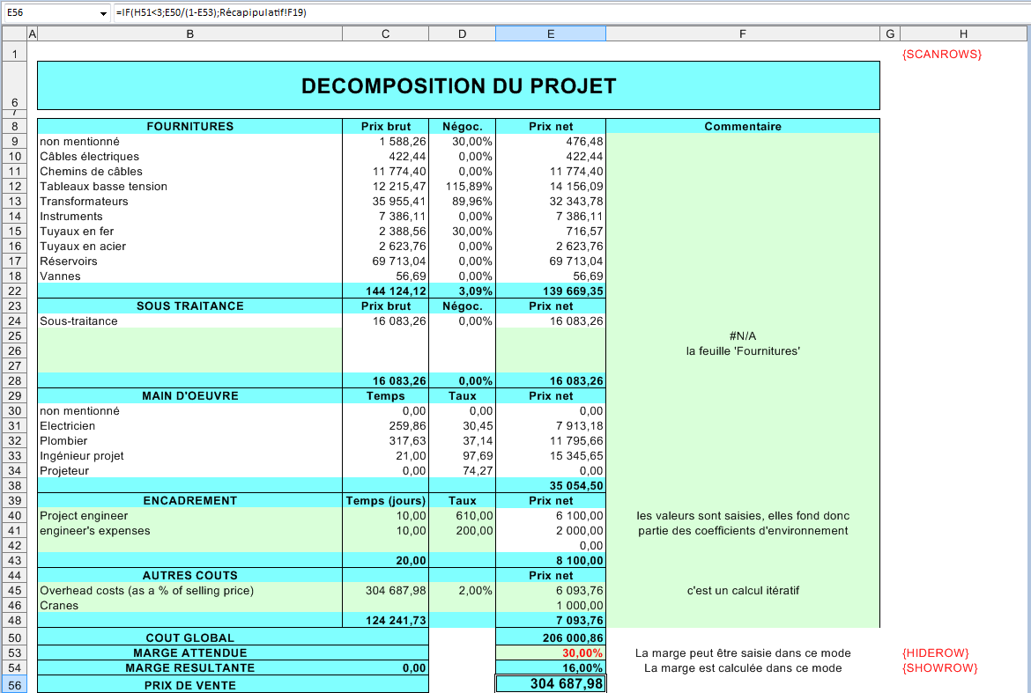Select column E header
Image resolution: width=1031 pixels, height=693 pixels.
point(551,33)
